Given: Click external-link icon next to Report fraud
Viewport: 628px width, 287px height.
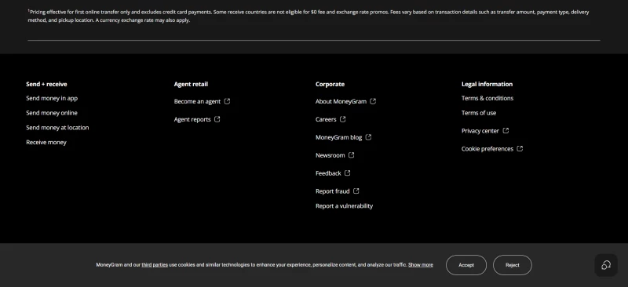Looking at the screenshot, I should point(356,191).
